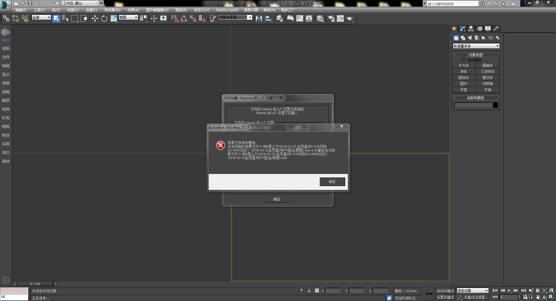
Task: Select the Cameras create category icon
Action: click(477, 38)
